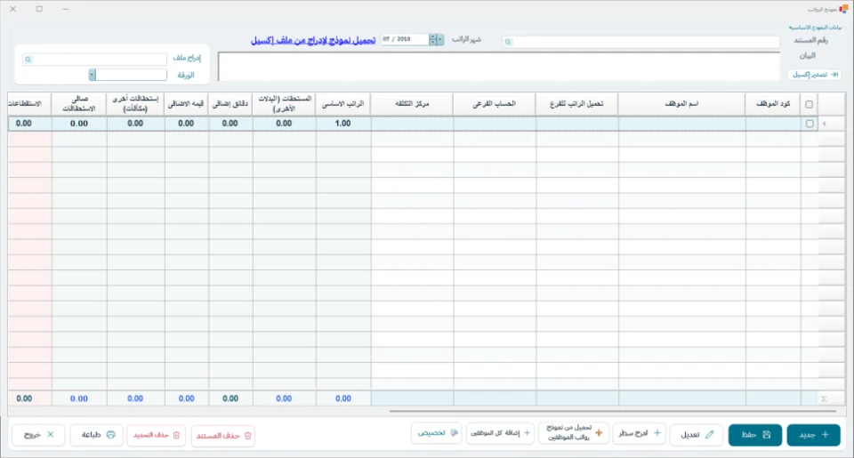The height and width of the screenshot is (458, 854).
Task: Click the 07 / 2018 salary month field
Action: (x=406, y=39)
